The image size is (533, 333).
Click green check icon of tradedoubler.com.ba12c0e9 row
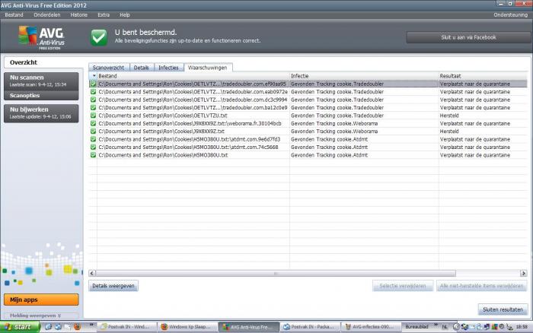coord(93,108)
